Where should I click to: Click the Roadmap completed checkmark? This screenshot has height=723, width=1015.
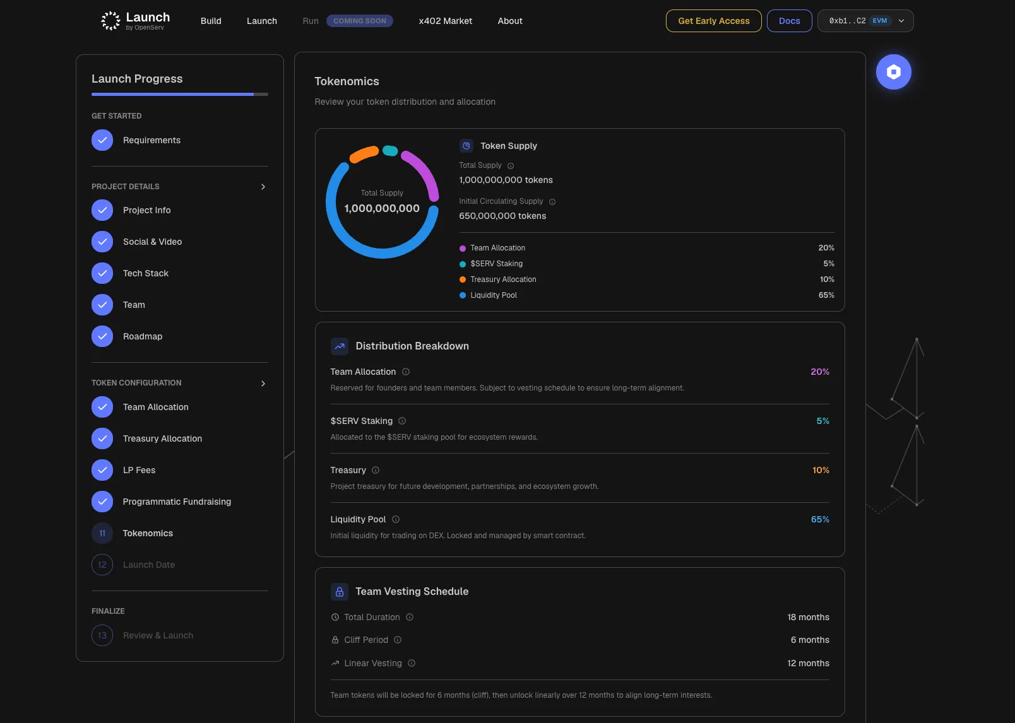(x=102, y=336)
